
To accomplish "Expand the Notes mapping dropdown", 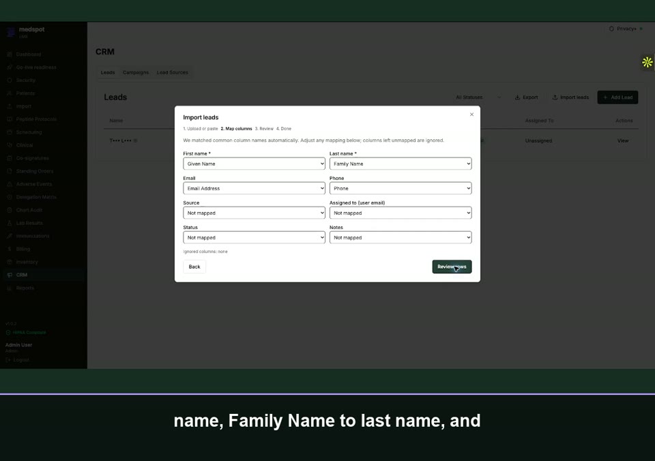I will coord(401,237).
